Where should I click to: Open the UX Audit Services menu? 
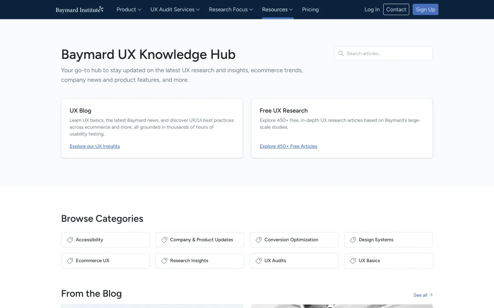[x=175, y=9]
